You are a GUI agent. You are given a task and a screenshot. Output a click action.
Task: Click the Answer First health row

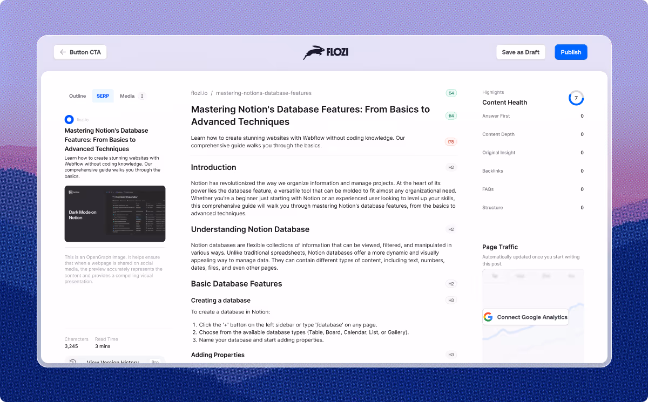click(533, 116)
